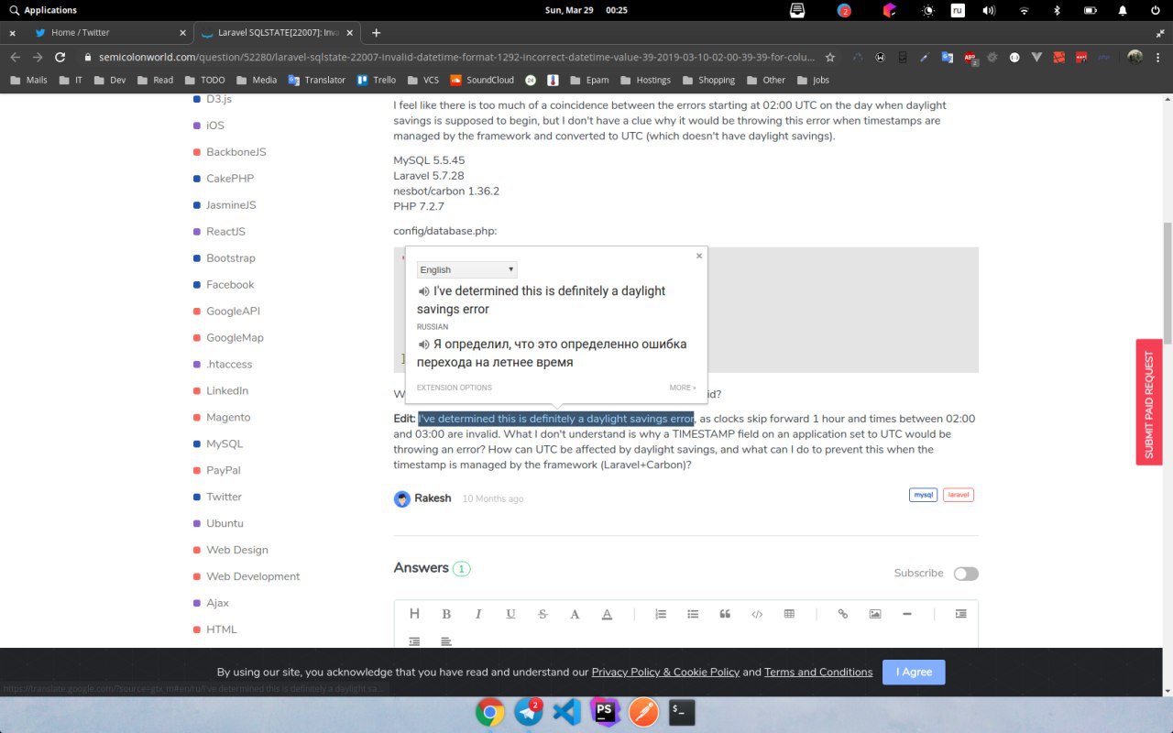This screenshot has height=733, width=1173.
Task: Open the volume control in system tray
Action: pos(989,10)
